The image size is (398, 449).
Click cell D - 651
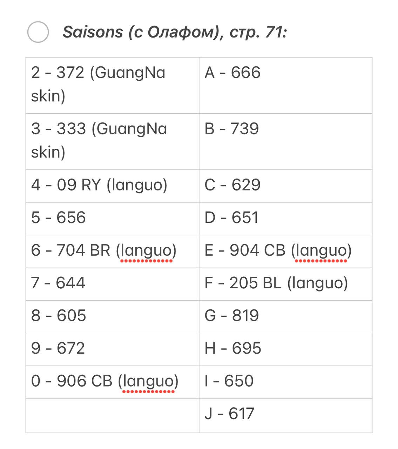[286, 219]
